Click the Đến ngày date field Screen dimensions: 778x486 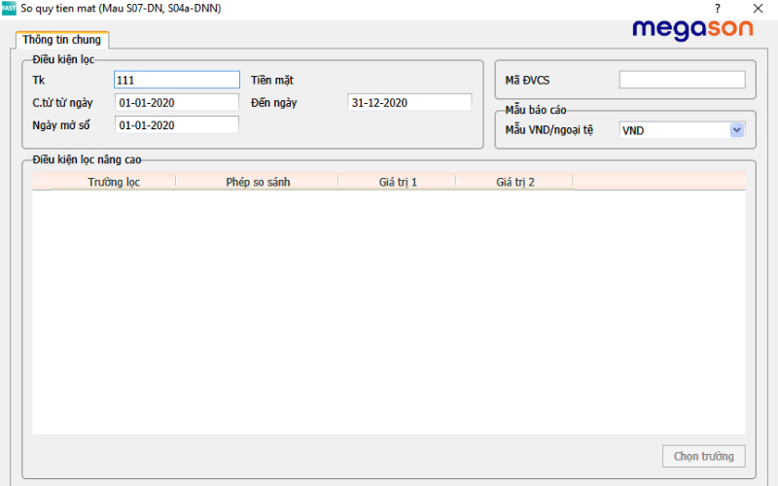[408, 102]
